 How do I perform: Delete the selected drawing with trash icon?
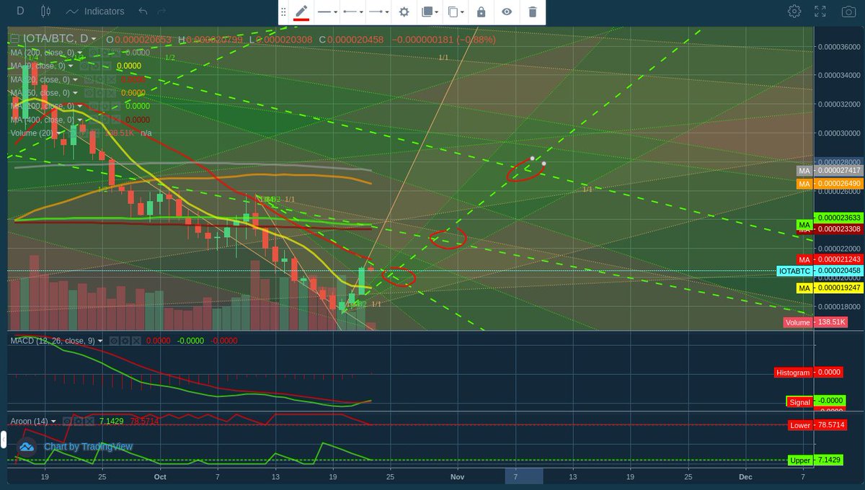[532, 12]
